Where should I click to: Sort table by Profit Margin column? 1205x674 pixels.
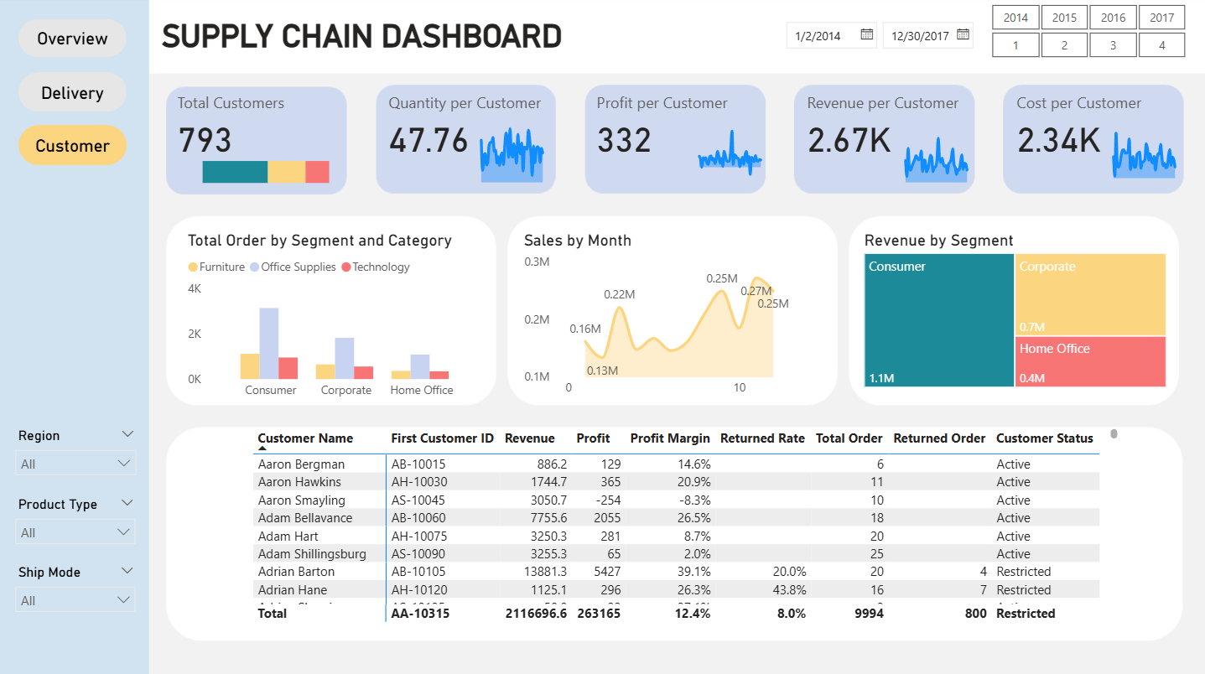(x=669, y=438)
